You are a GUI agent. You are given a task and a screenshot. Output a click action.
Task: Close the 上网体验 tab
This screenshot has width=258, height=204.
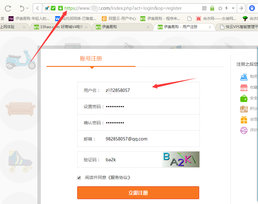pos(24,27)
